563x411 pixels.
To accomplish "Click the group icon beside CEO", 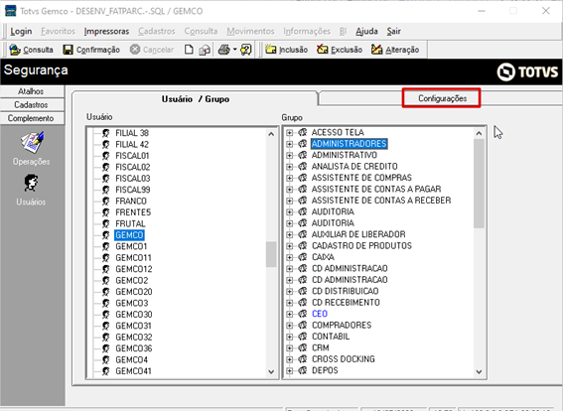I will (x=303, y=314).
